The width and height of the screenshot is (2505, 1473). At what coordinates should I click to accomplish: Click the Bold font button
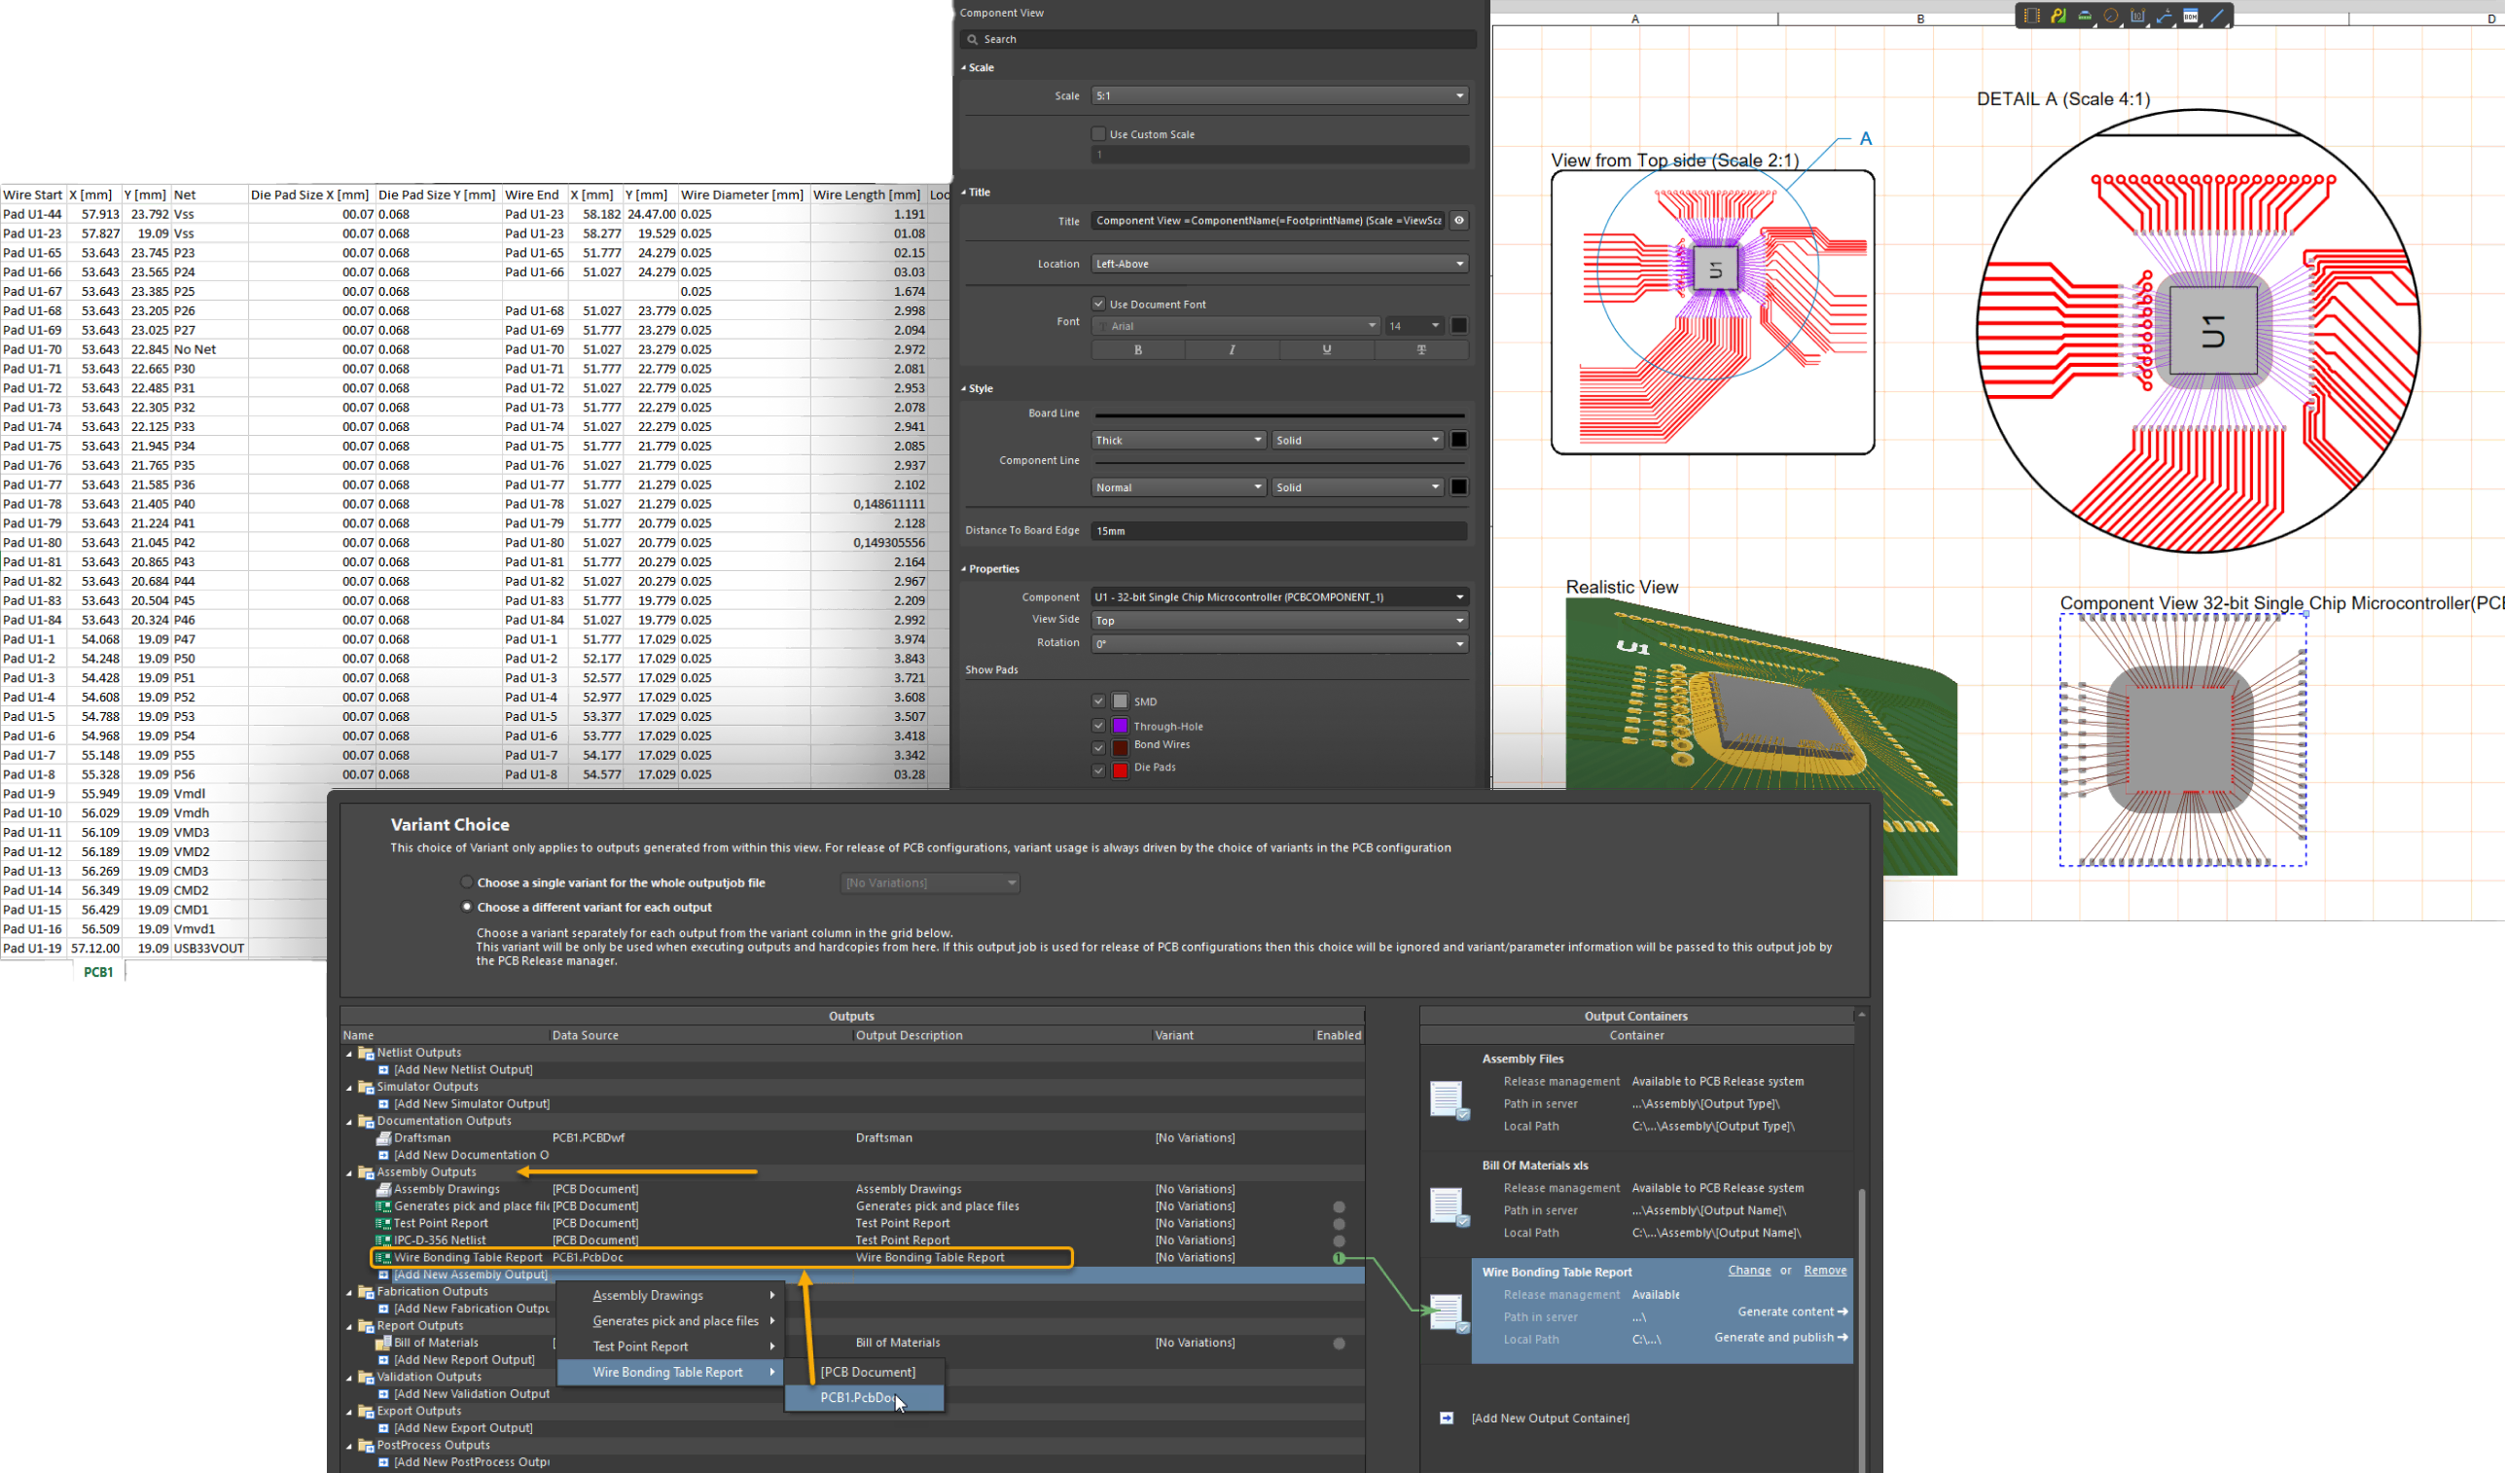[1138, 350]
